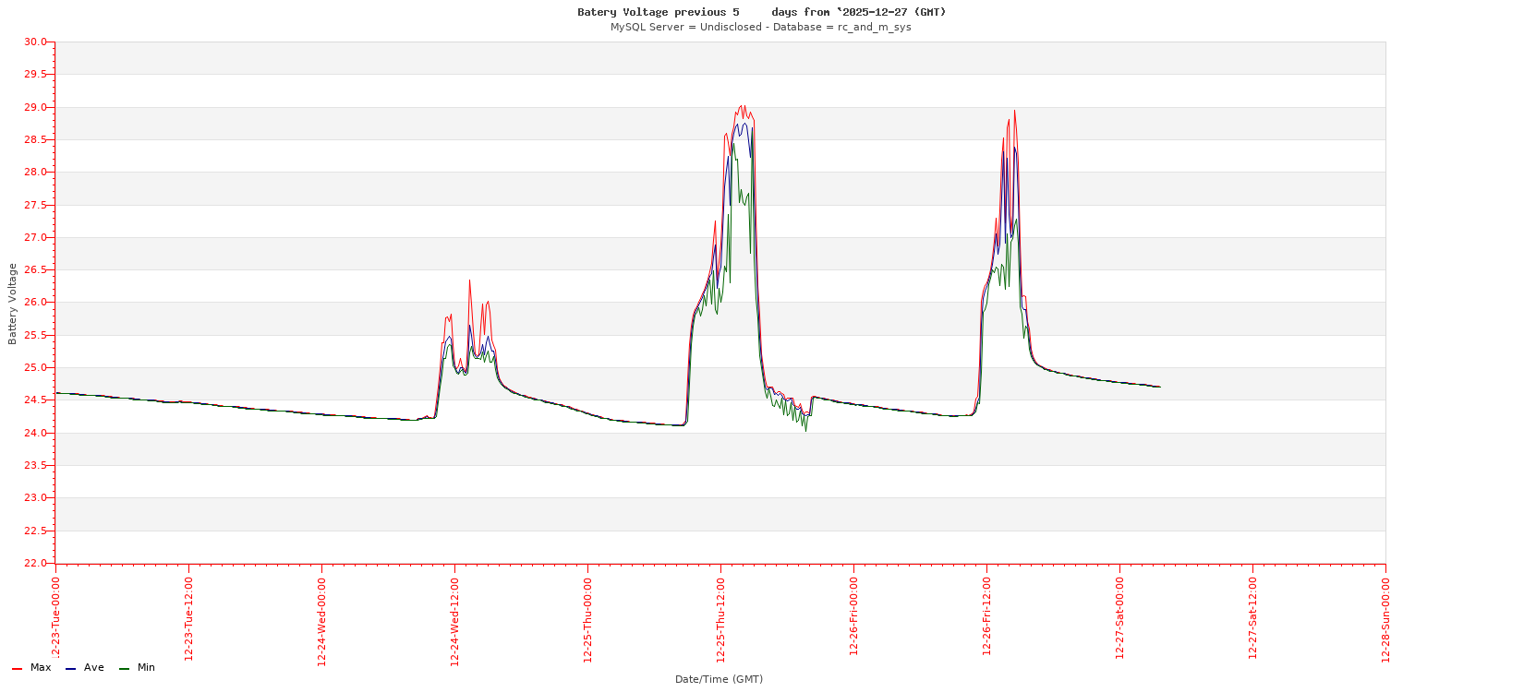Click the 12-23-Tue-12:00 x-axis label
Image resolution: width=1524 pixels, height=692 pixels.
(x=188, y=618)
